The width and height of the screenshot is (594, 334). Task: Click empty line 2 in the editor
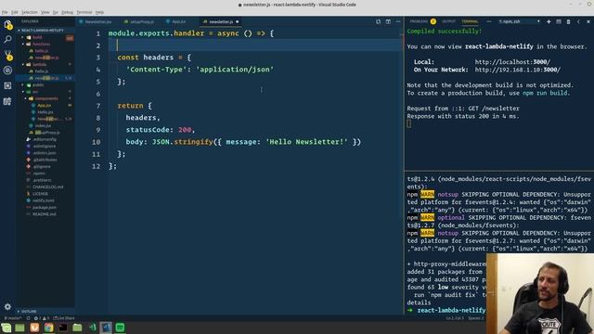256,45
